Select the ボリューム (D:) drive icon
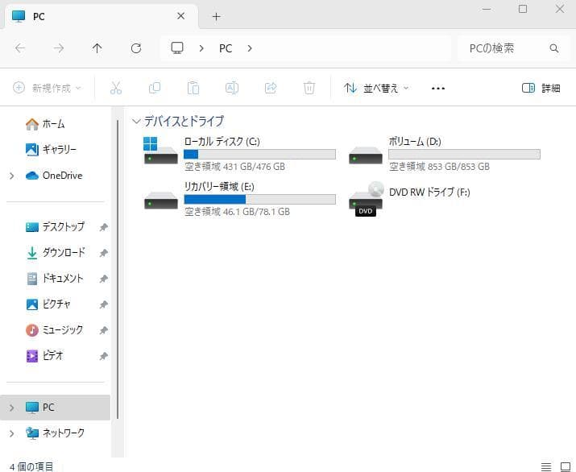 tap(366, 155)
